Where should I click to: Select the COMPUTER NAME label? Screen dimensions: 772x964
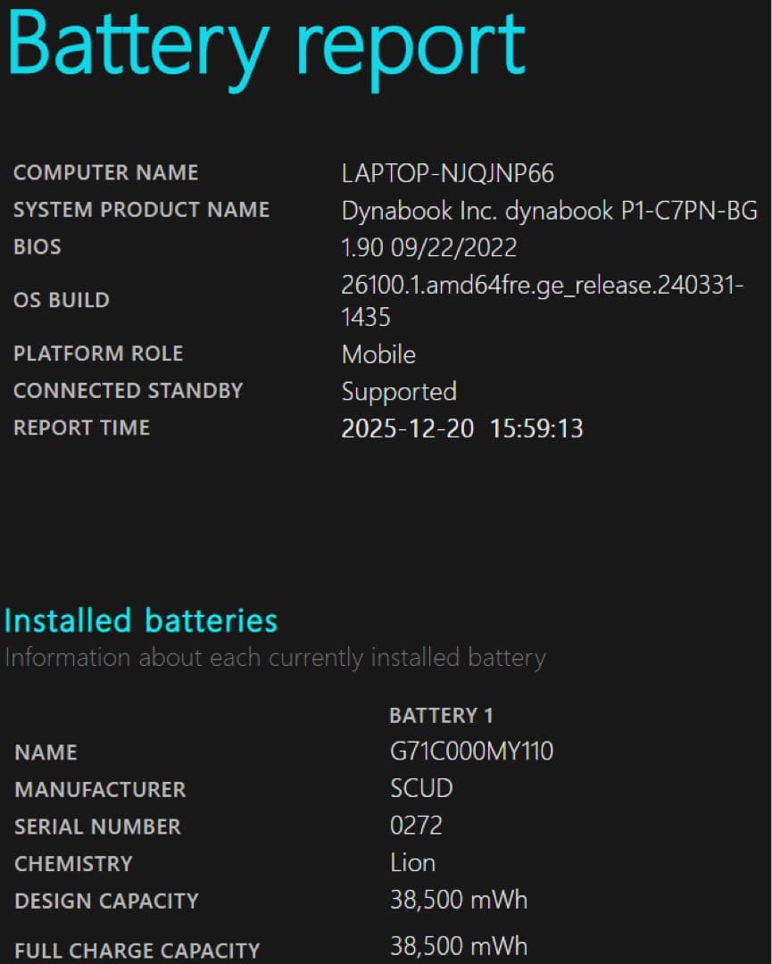[x=105, y=173]
